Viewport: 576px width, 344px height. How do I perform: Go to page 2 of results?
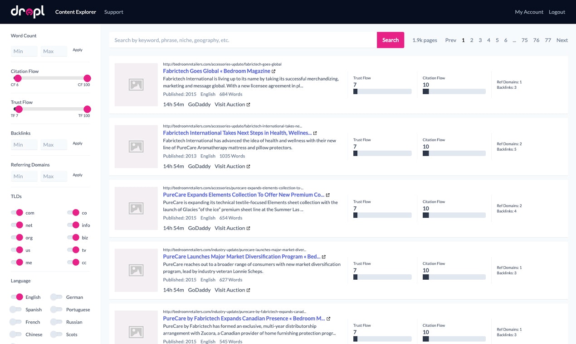pyautogui.click(x=472, y=40)
